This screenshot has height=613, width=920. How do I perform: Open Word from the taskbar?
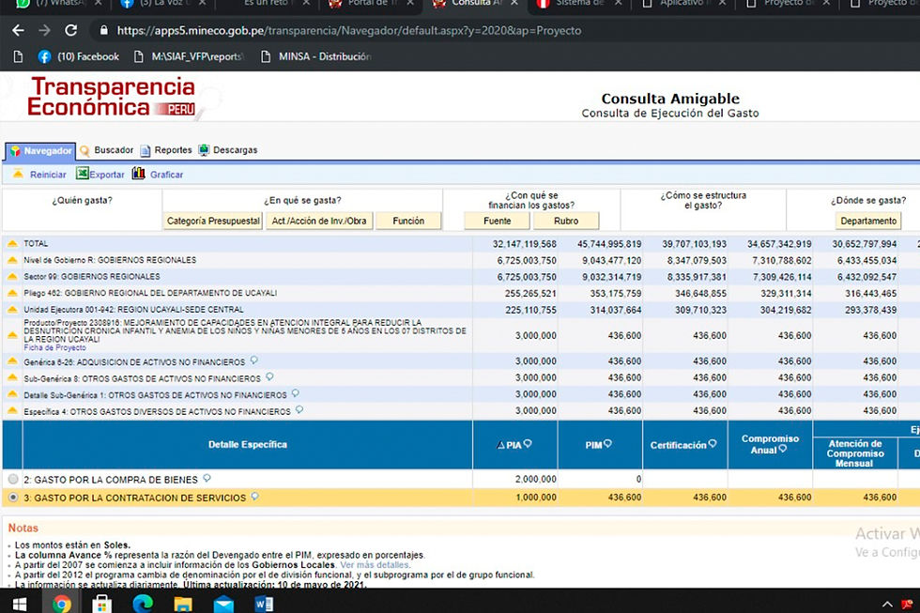coord(264,604)
